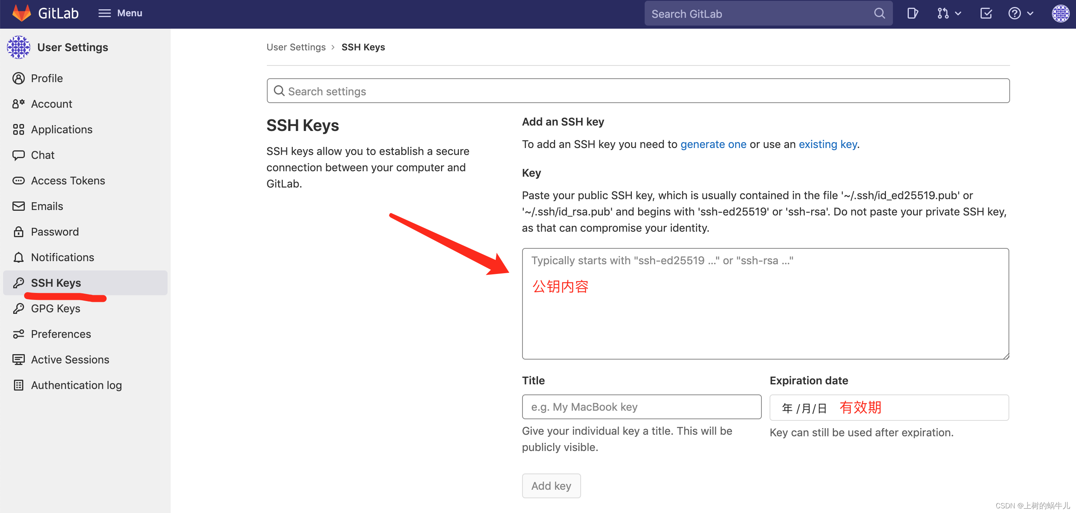Click the User Settings avatar in sidebar
This screenshot has width=1076, height=513.
pyautogui.click(x=18, y=47)
